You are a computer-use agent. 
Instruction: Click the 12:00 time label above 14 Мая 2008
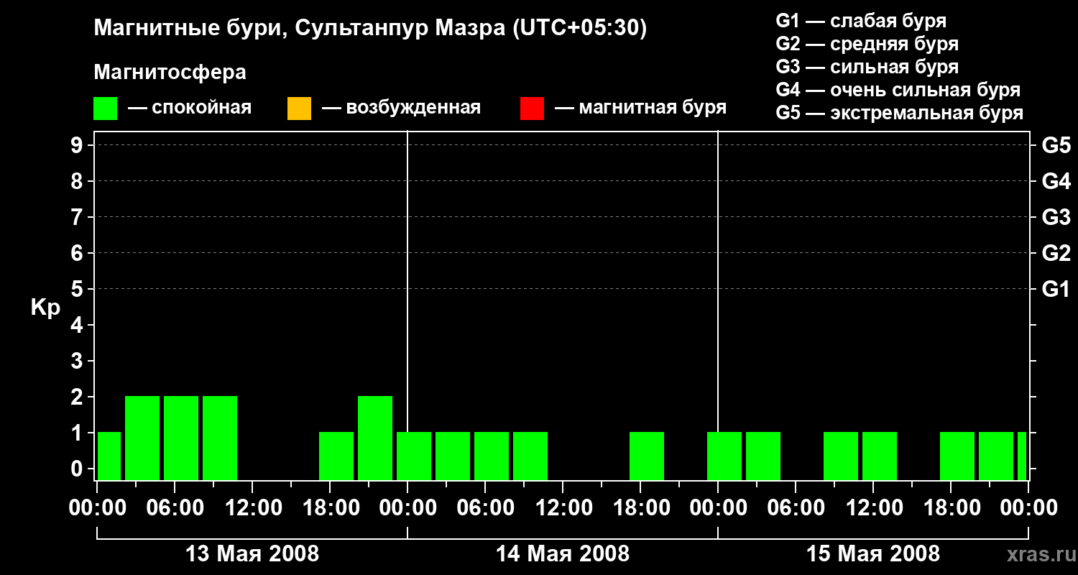click(x=563, y=508)
